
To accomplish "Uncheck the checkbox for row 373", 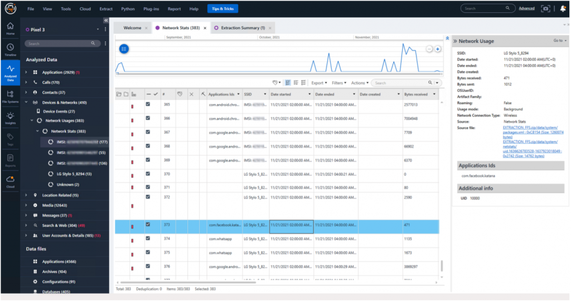I will [148, 225].
